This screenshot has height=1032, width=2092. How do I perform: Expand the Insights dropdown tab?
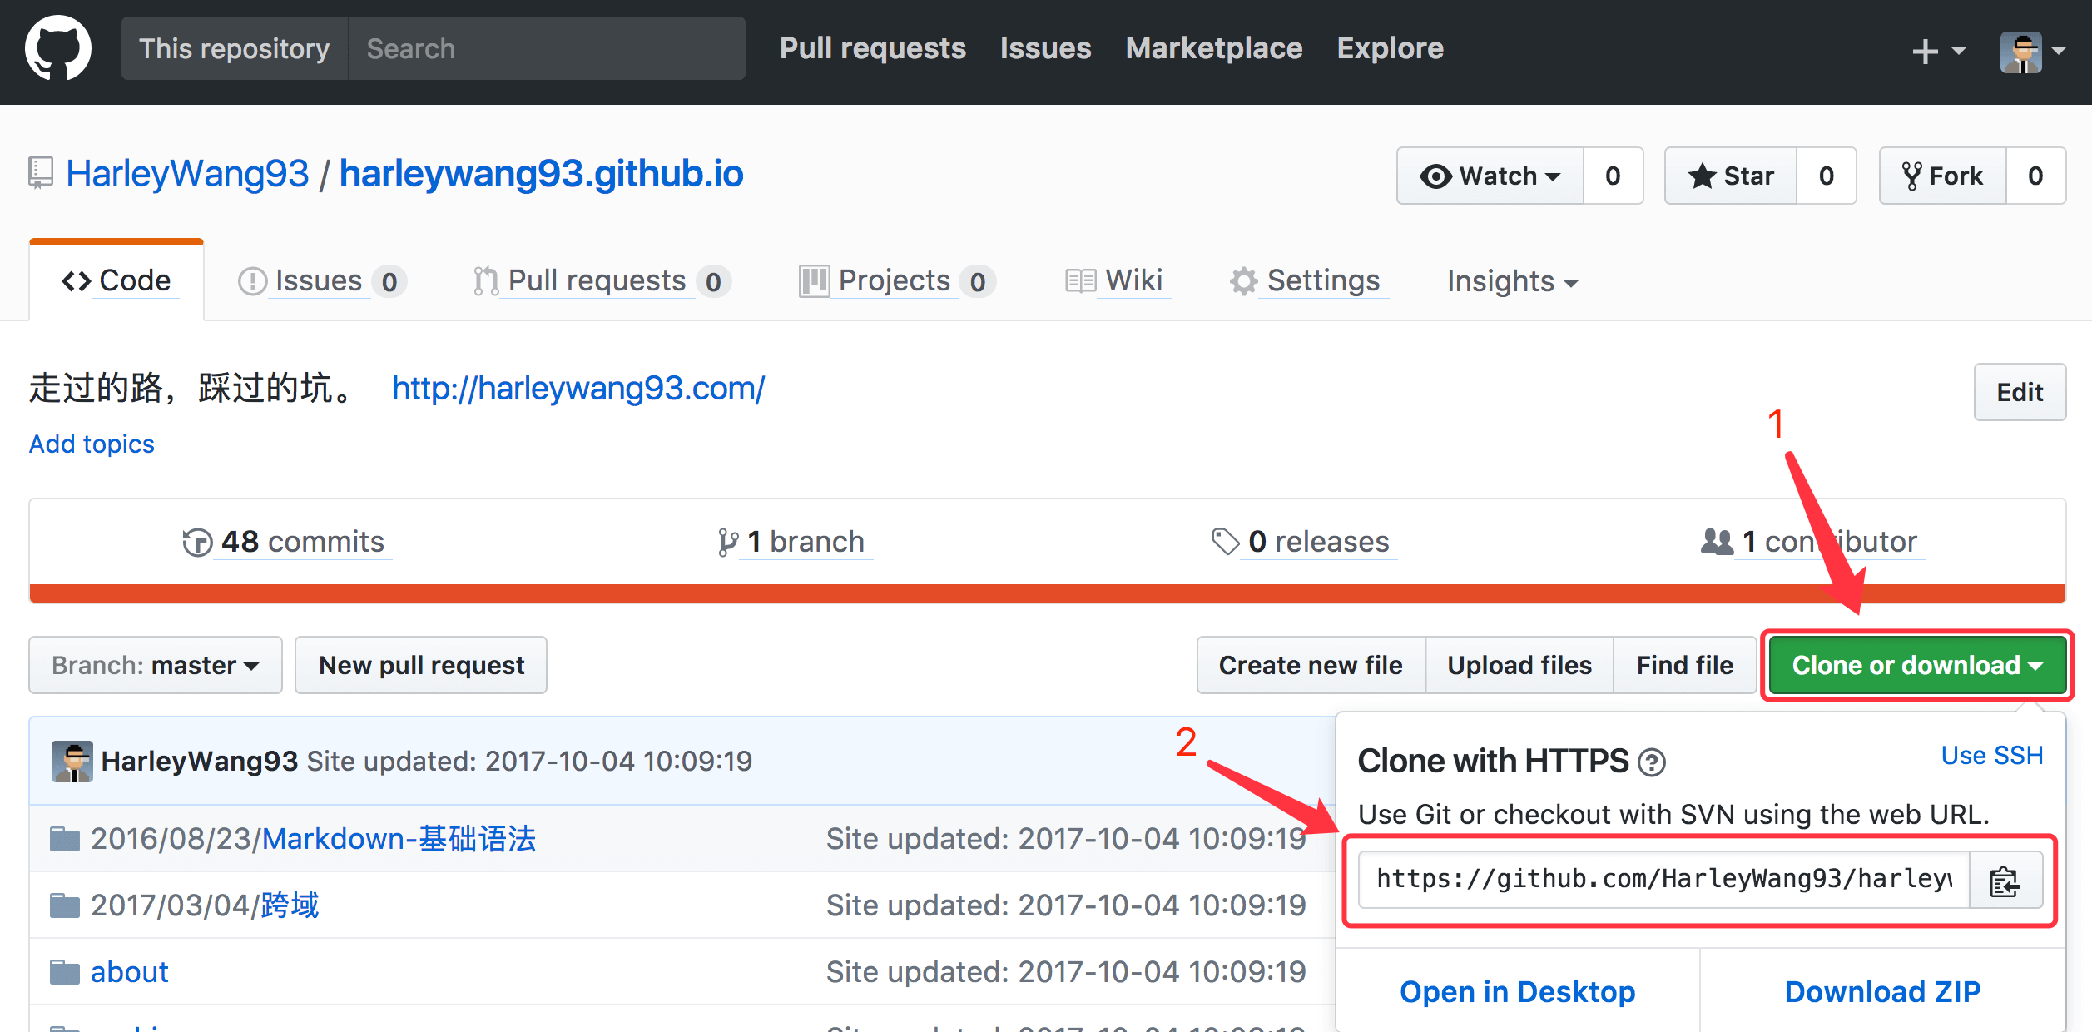[x=1513, y=281]
